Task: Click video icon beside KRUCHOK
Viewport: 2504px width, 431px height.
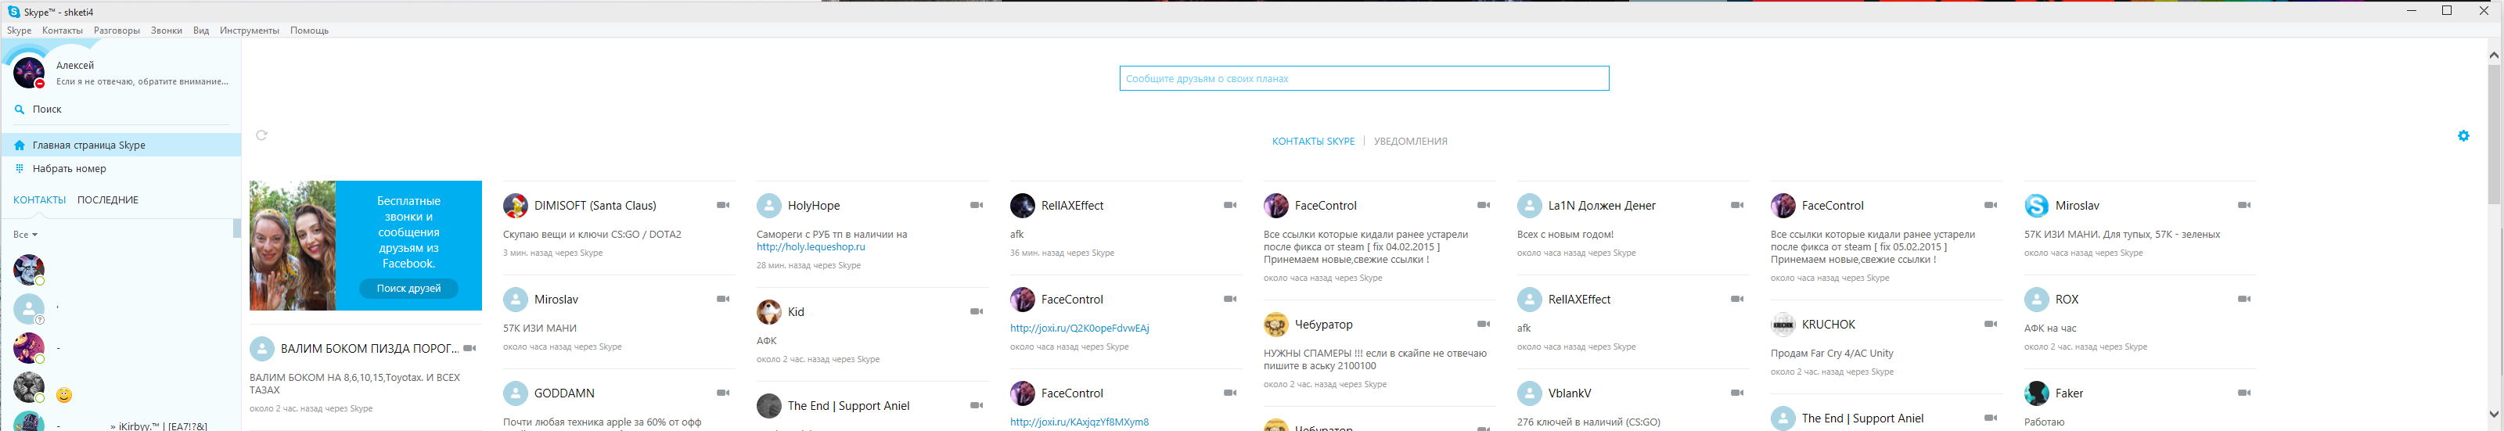Action: point(1991,324)
